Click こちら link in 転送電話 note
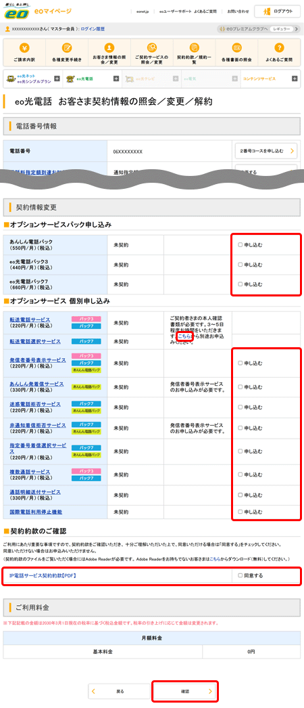This screenshot has width=304, height=708. coord(184,336)
